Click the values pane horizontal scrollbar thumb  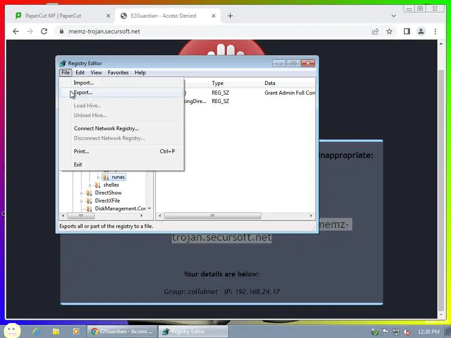[x=213, y=216]
